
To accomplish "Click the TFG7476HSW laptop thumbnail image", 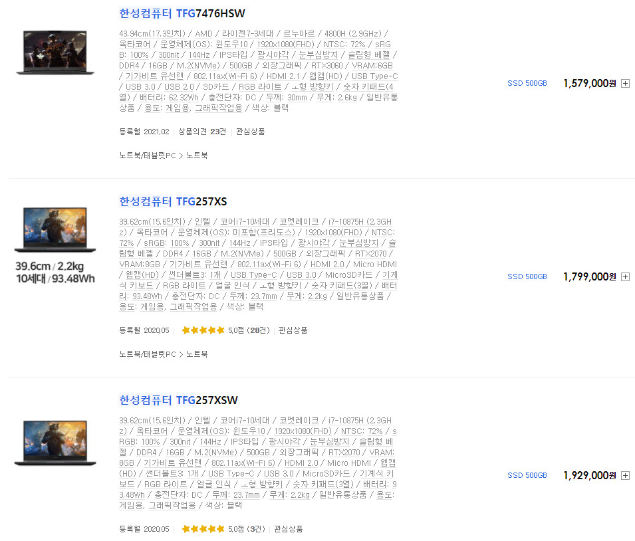I will 55,53.
